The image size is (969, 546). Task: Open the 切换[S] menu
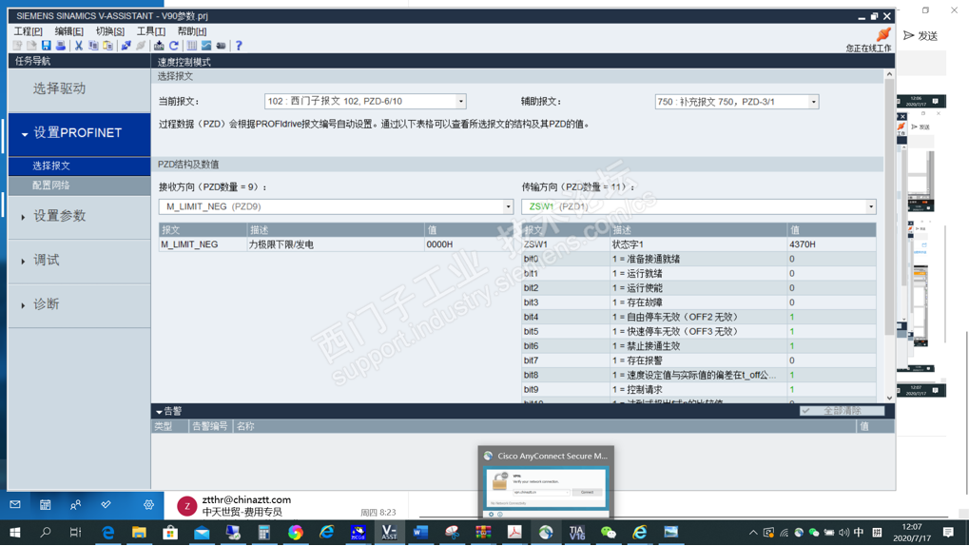(x=110, y=31)
